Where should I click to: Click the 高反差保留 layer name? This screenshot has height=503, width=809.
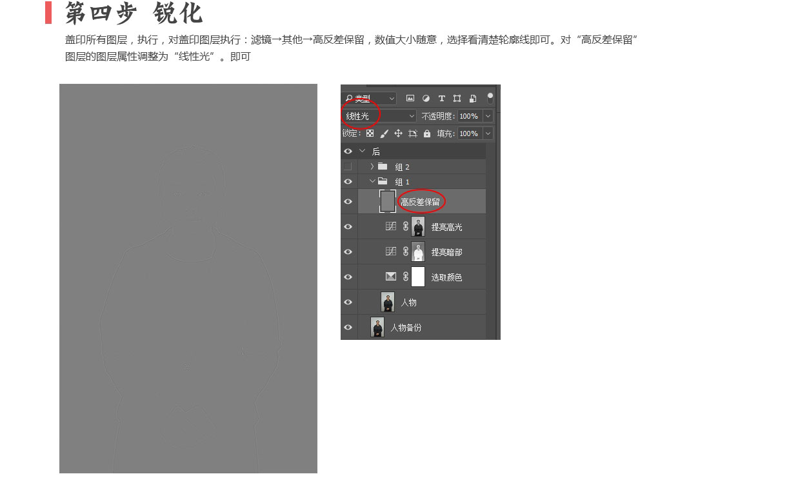421,202
